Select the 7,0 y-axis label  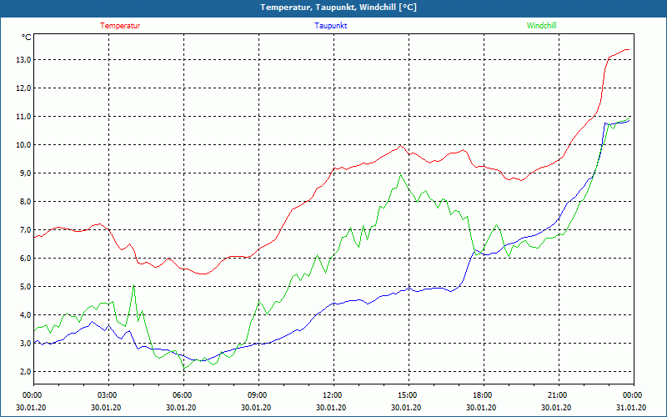tap(25, 230)
